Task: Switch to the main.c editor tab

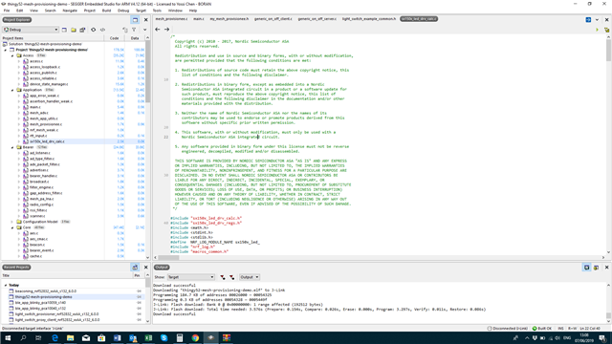Action: pyautogui.click(x=199, y=19)
